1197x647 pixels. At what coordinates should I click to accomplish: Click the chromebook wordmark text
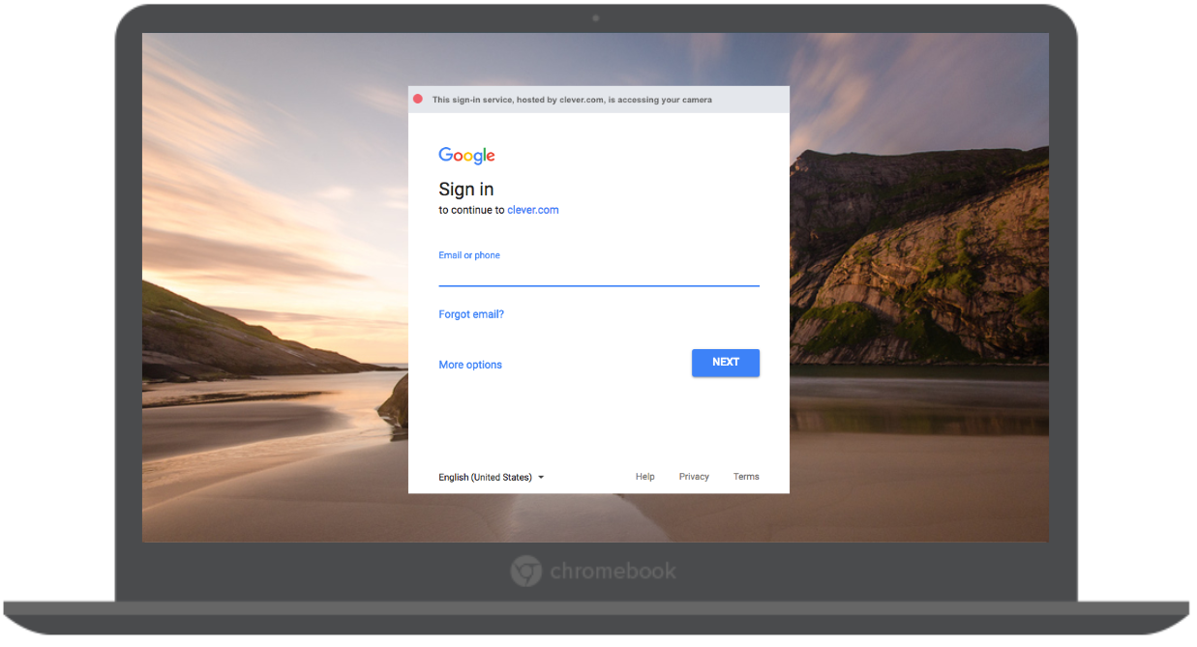(x=613, y=571)
